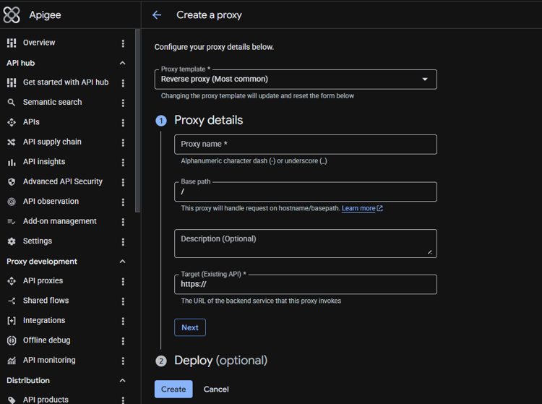Viewport: 542px width, 404px height.
Task: Click the Create button
Action: 173,389
